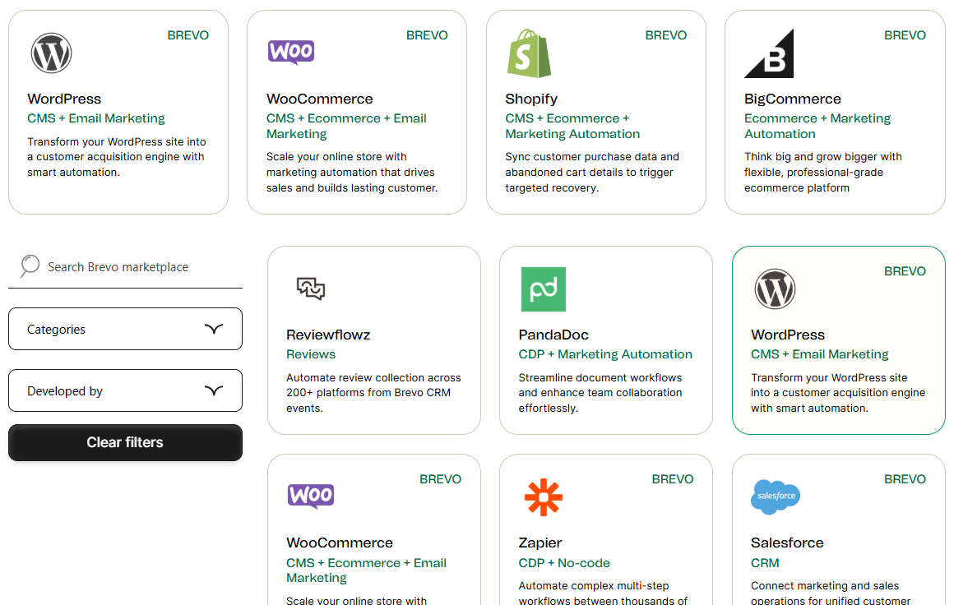Click 'Ecommerce + Marketing Automation' under BigCommerce
This screenshot has height=605, width=954.
point(817,126)
